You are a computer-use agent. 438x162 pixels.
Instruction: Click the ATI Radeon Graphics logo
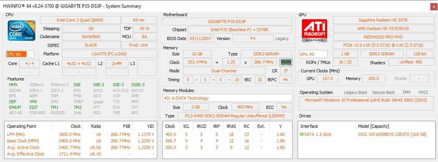point(315,31)
